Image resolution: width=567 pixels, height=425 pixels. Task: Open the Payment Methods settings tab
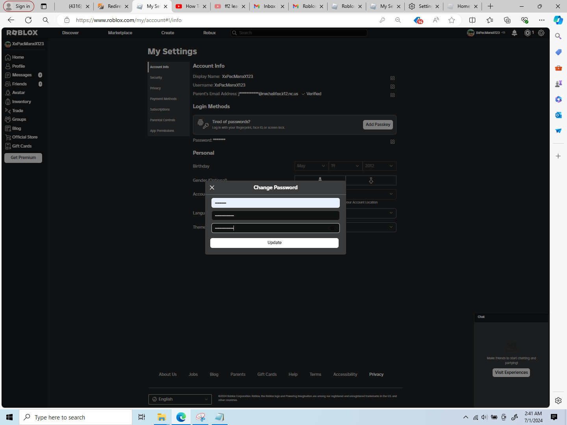169,99
